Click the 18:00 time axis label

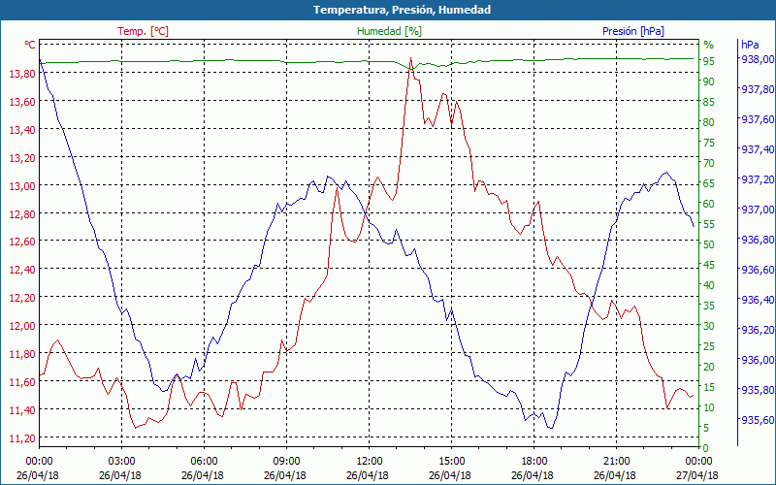pyautogui.click(x=534, y=460)
